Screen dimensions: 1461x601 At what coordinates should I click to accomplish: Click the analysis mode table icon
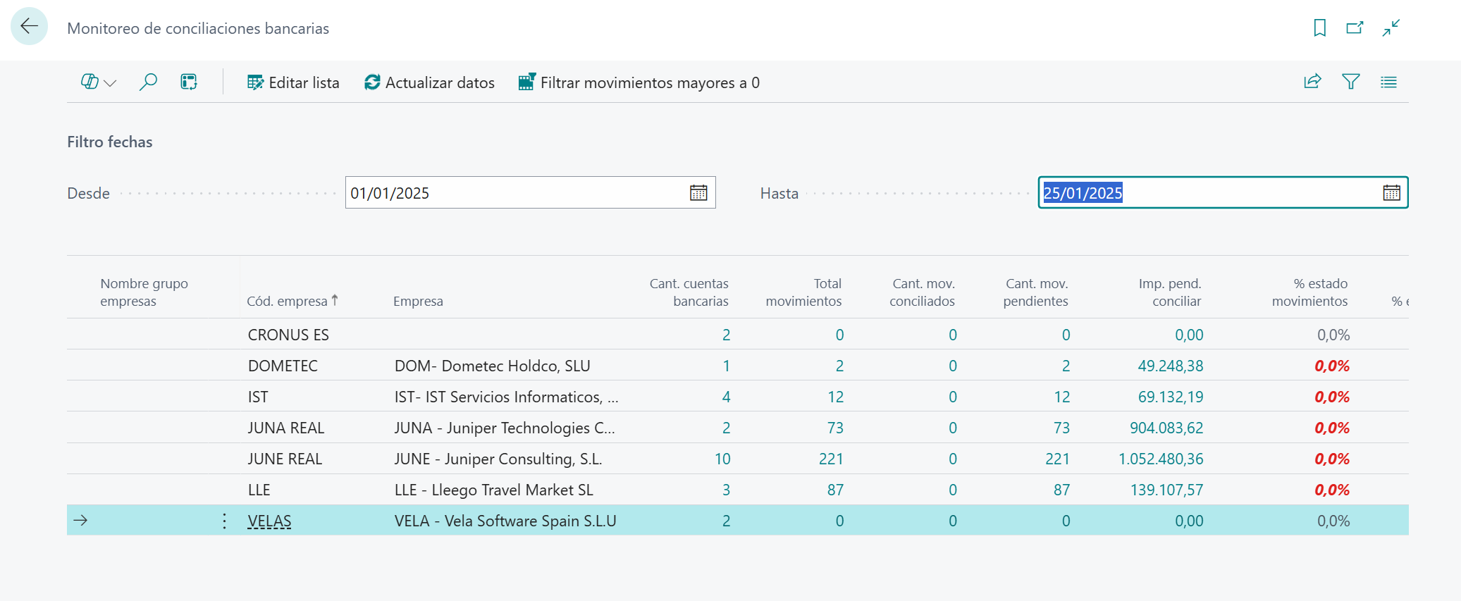click(189, 82)
